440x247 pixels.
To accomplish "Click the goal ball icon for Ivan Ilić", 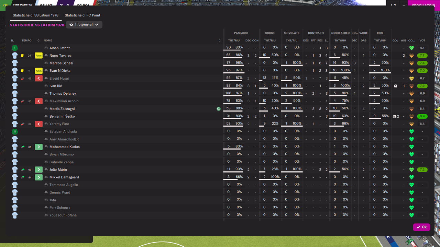I will (x=396, y=86).
